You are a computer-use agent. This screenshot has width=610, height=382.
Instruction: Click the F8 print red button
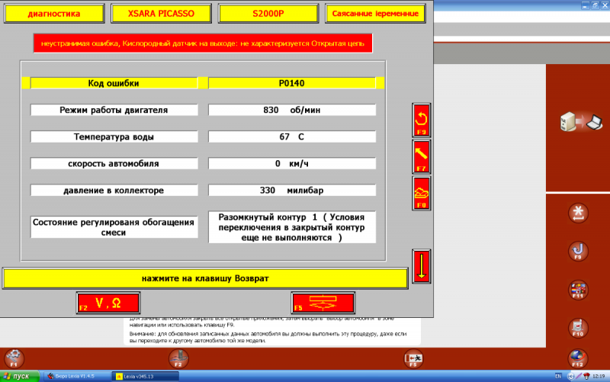coord(422,194)
